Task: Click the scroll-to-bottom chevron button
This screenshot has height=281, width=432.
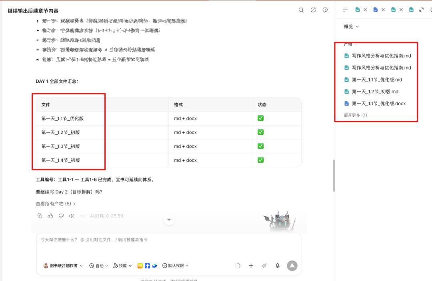Action: point(169,219)
